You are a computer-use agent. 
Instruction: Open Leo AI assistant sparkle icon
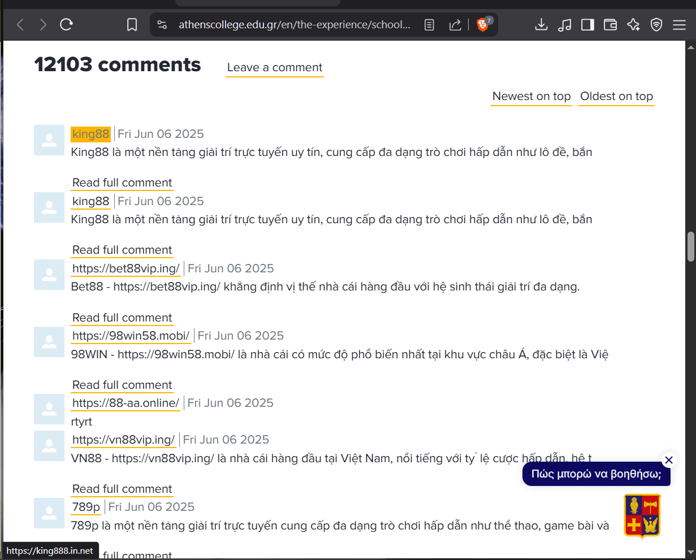tap(633, 24)
